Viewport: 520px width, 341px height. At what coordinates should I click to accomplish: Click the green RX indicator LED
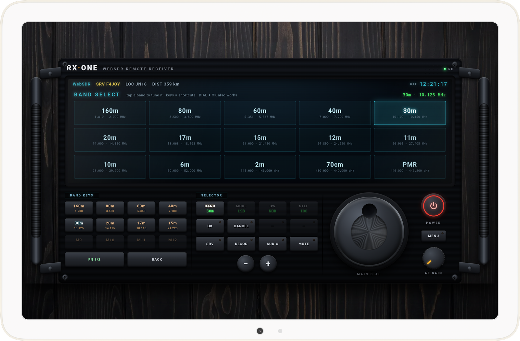tap(445, 69)
